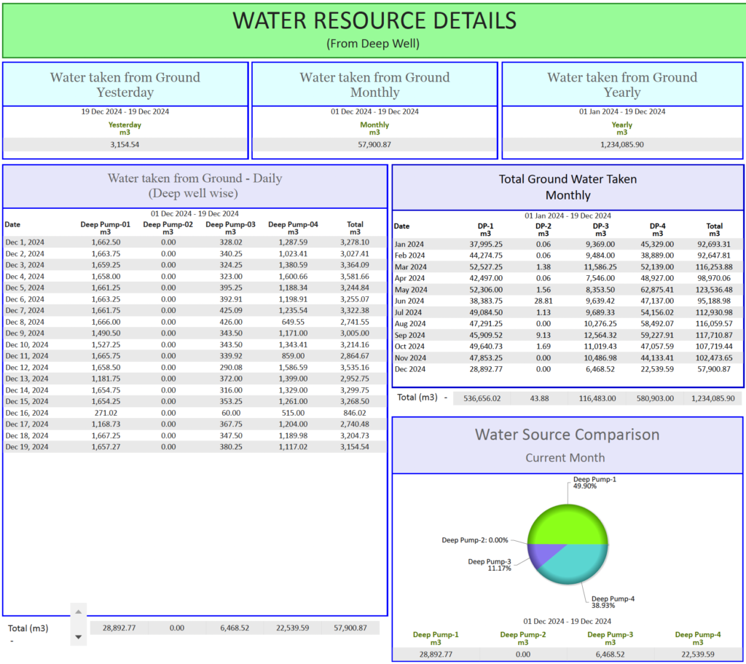Select the Dec 16, 2024 row in daily table
Viewport: 746px width, 664px height.
[x=195, y=412]
